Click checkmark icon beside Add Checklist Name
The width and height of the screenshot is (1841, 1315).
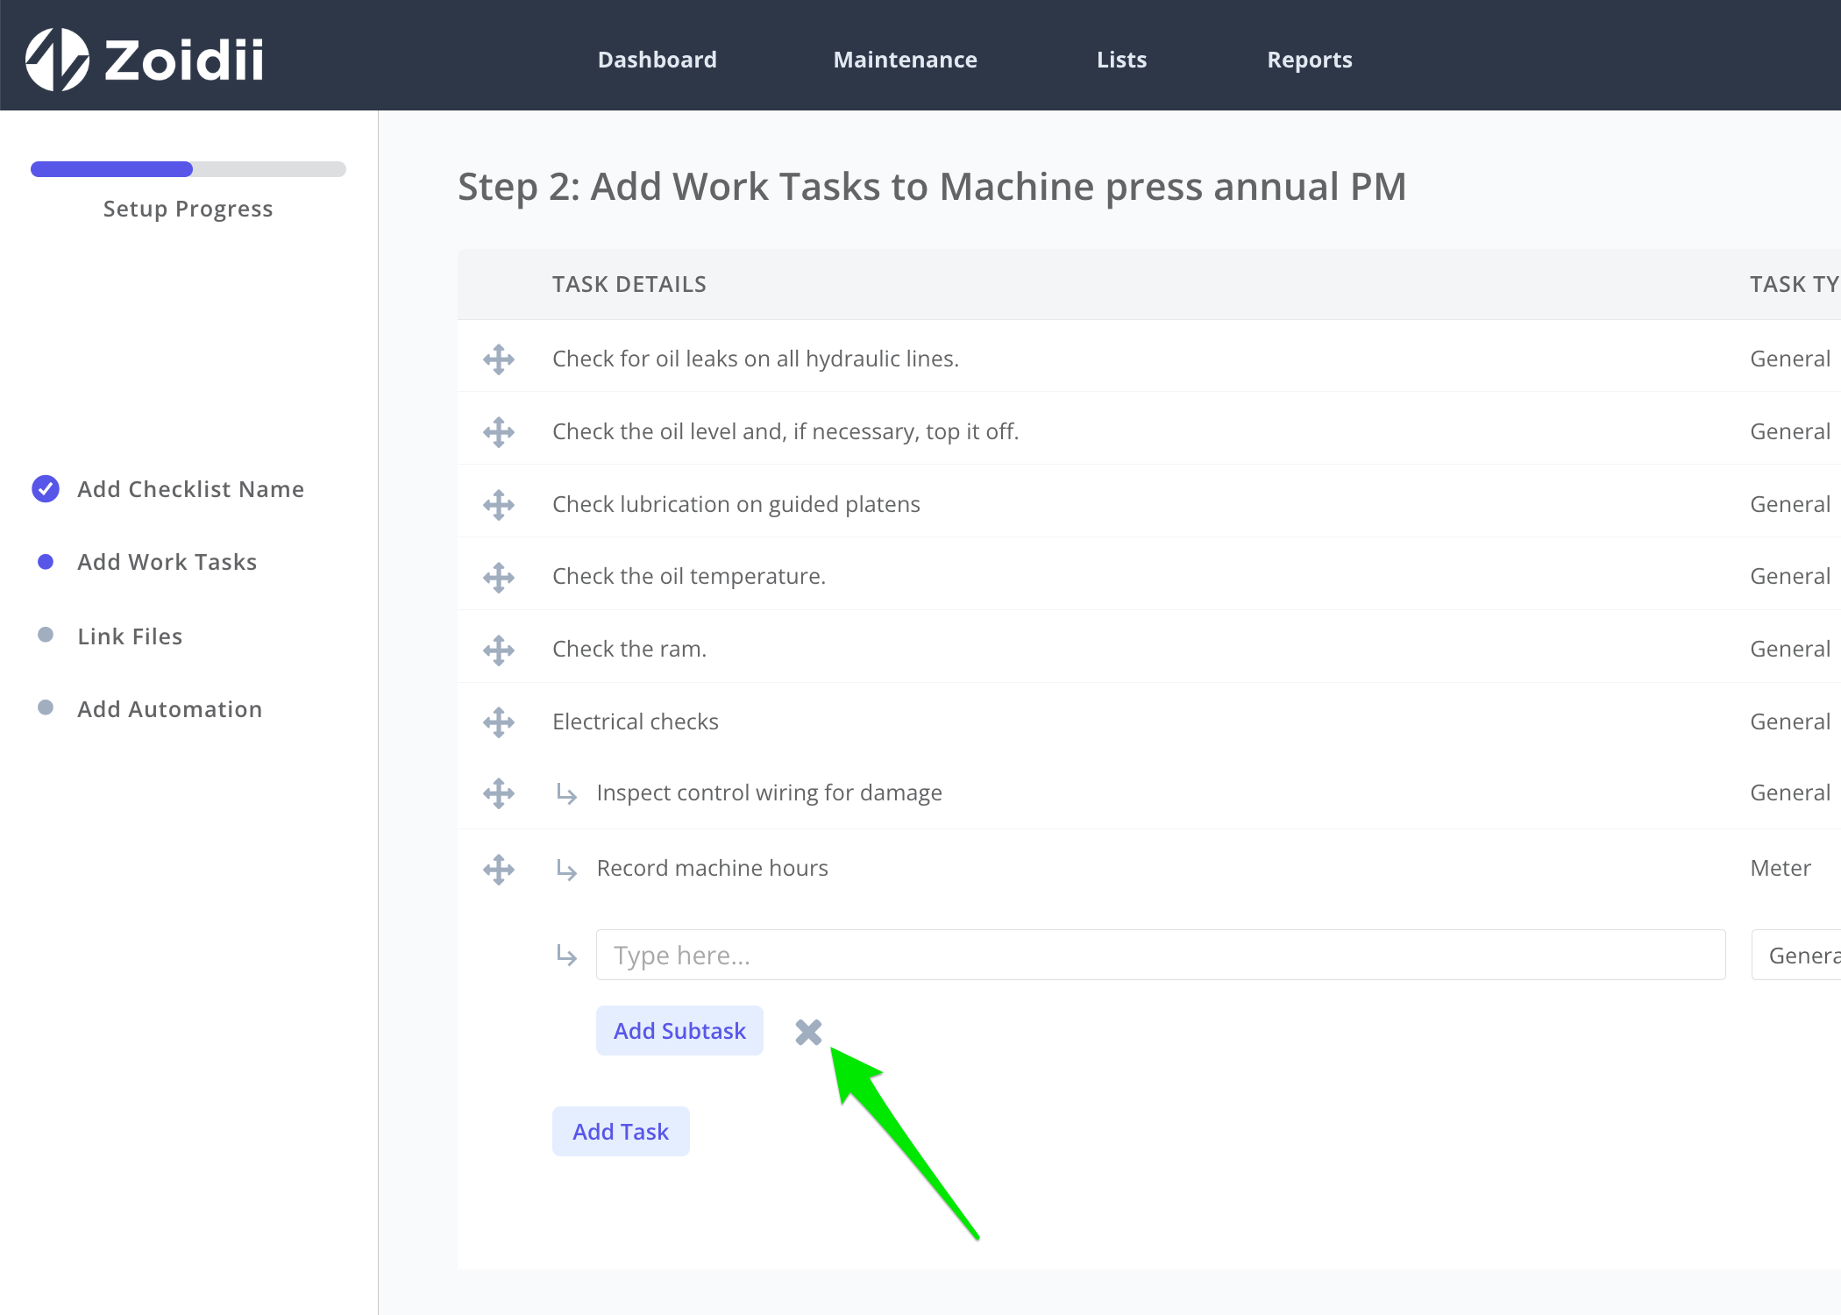pos(46,489)
